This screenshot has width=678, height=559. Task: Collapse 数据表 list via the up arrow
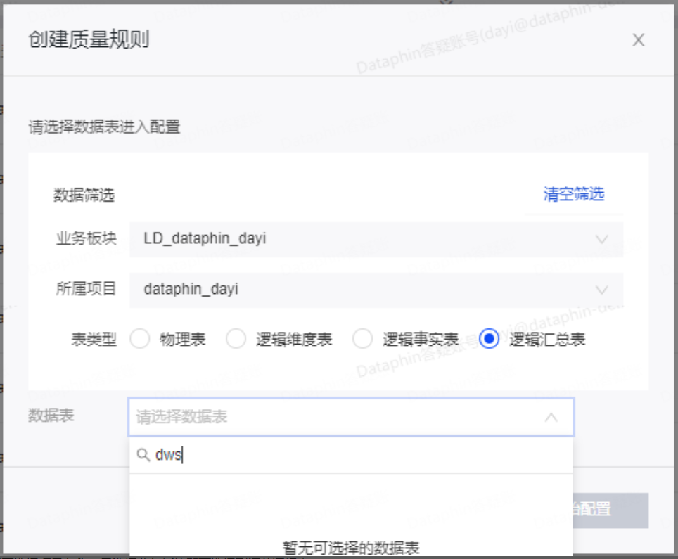[x=551, y=417]
